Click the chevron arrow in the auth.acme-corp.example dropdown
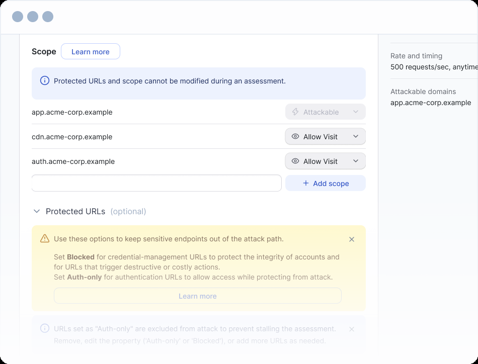478x364 pixels. (x=355, y=161)
